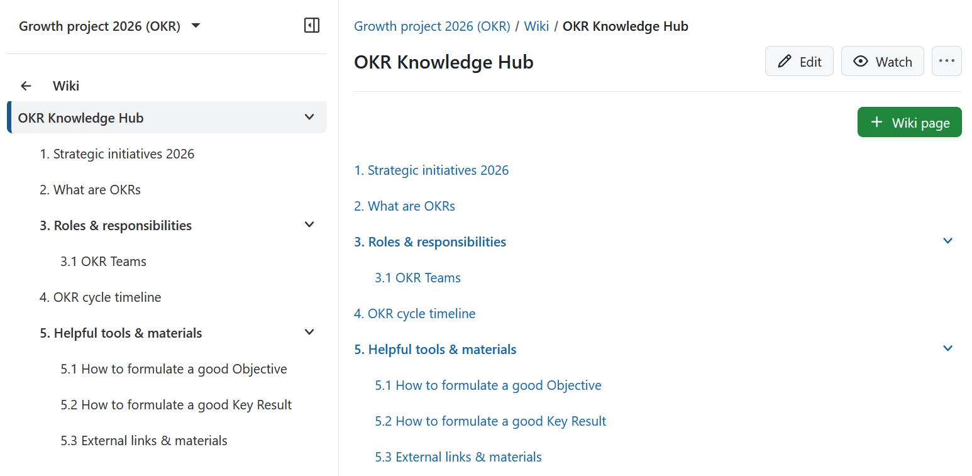Open the Growth project 2026 (OKR) dropdown caret
This screenshot has width=972, height=476.
pyautogui.click(x=195, y=26)
